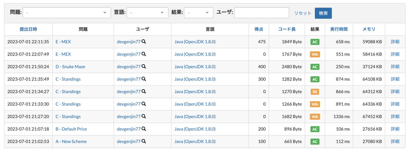
Task: Open E - MEX problem in 22:11:35 row
Action: click(63, 42)
